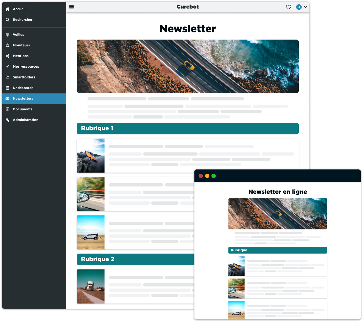Image resolution: width=363 pixels, height=322 pixels.
Task: Click the heart favorites icon
Action: 288,7
